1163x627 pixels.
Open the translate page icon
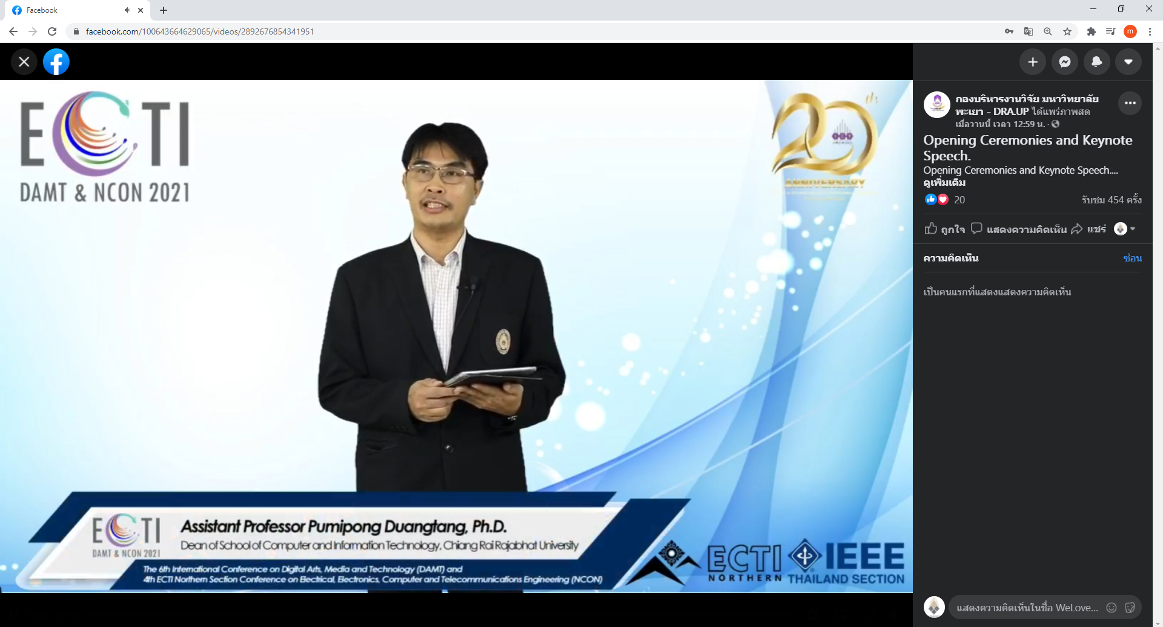[1029, 31]
